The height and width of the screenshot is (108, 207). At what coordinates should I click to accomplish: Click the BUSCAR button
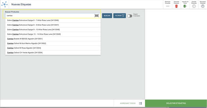point(107,16)
